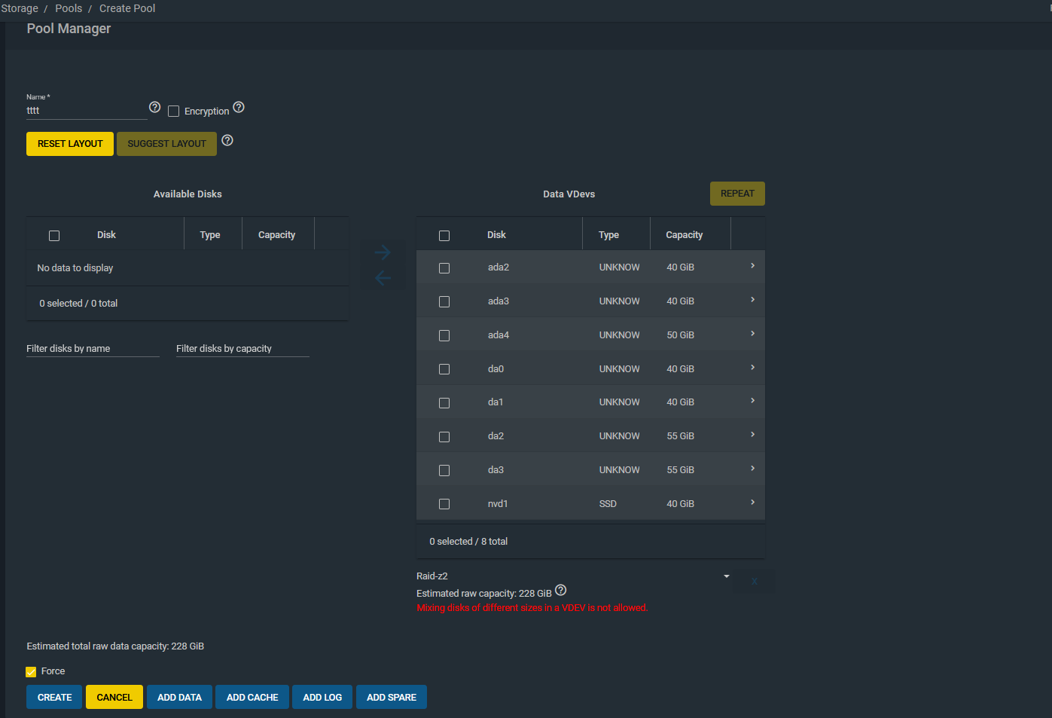Check the ada2 disk row
The width and height of the screenshot is (1052, 718).
coord(444,268)
